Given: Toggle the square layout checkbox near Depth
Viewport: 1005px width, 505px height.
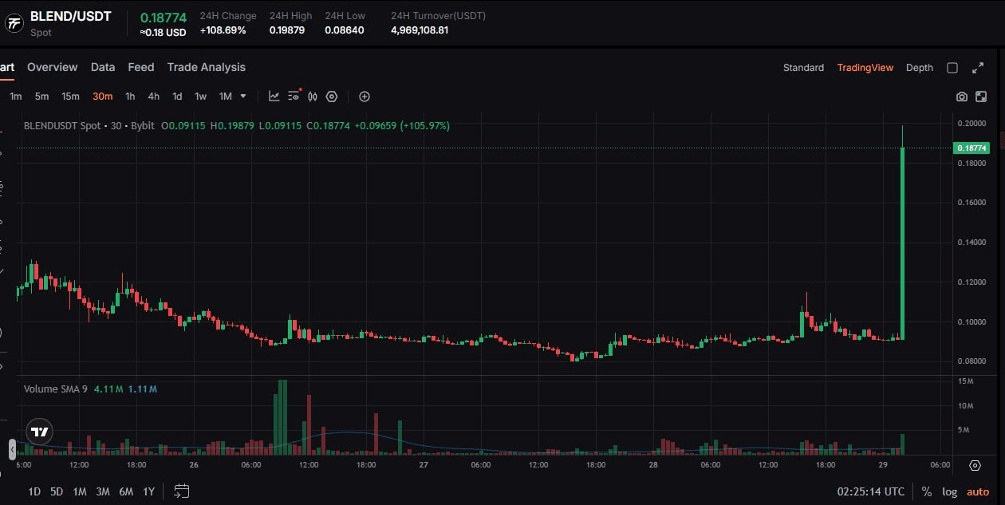Looking at the screenshot, I should pos(952,68).
